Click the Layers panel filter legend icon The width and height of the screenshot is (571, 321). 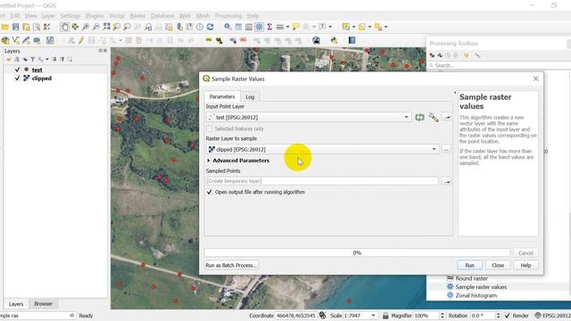(33, 60)
